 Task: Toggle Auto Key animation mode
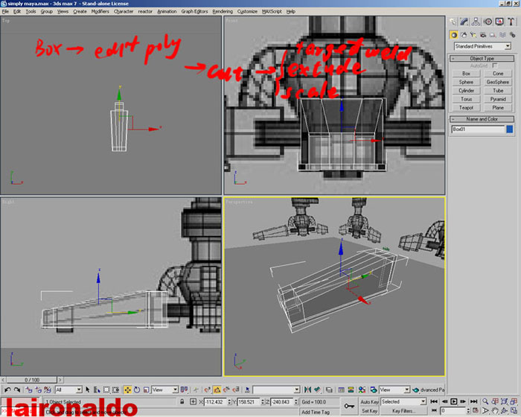tap(369, 401)
